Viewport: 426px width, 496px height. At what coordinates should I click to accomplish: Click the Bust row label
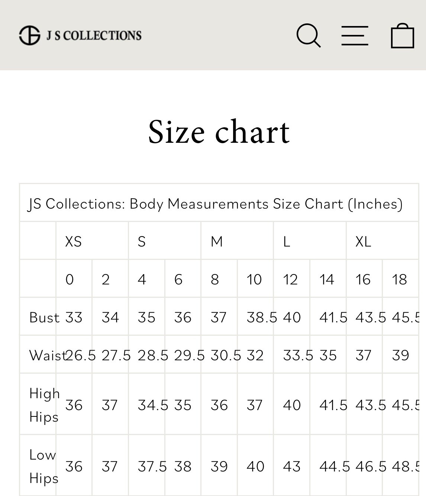[x=44, y=318]
